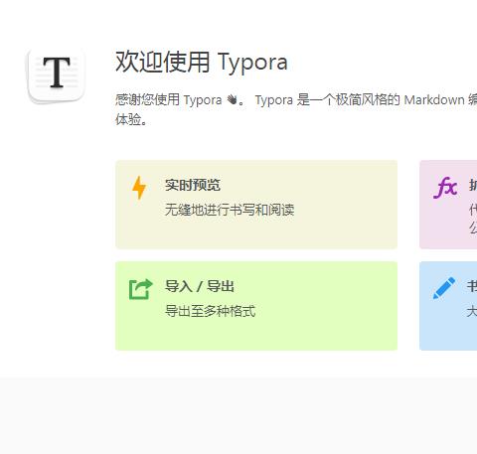This screenshot has height=454, width=477.
Task: Click the gray footer area below the cards
Action: tap(238, 415)
